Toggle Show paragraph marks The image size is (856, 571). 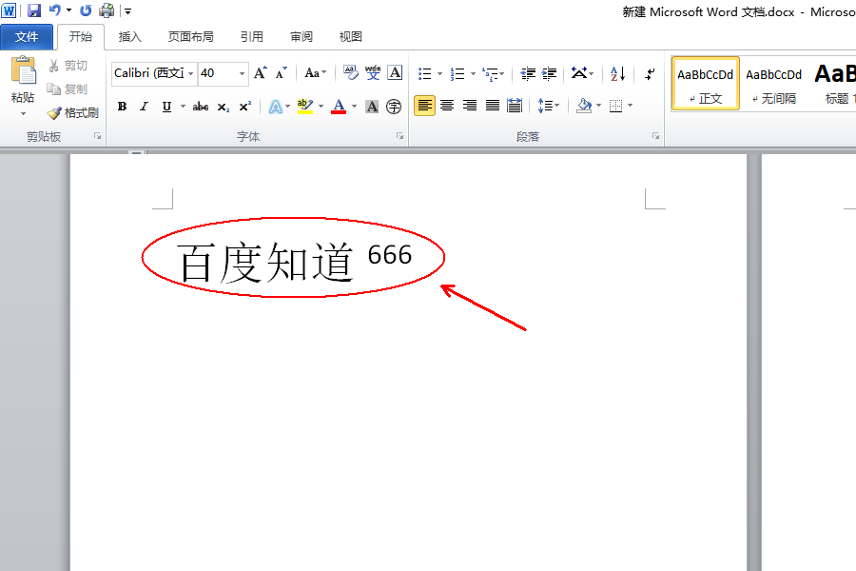point(650,73)
